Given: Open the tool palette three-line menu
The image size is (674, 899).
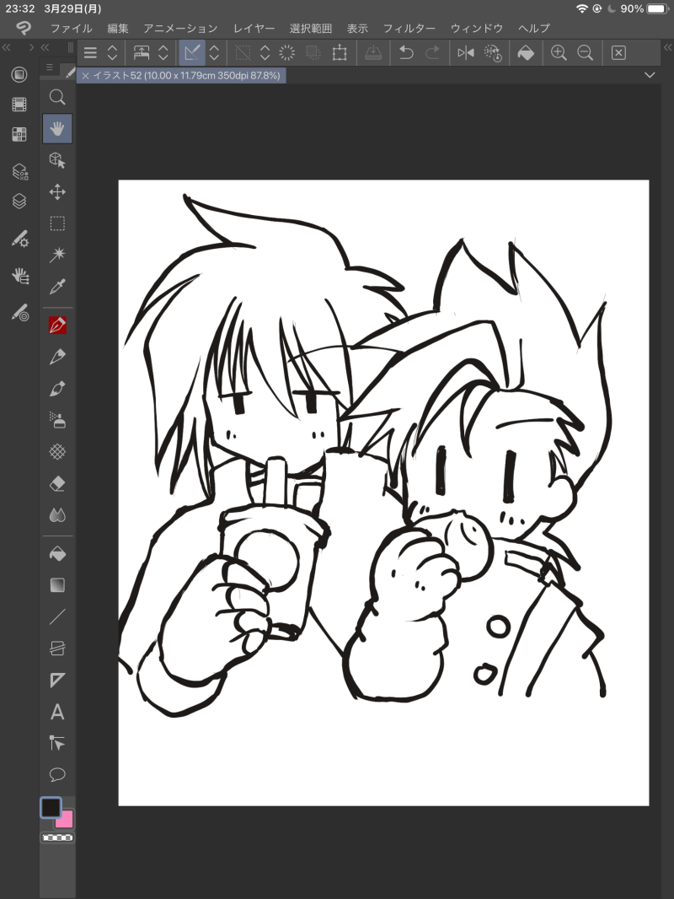Looking at the screenshot, I should [49, 67].
